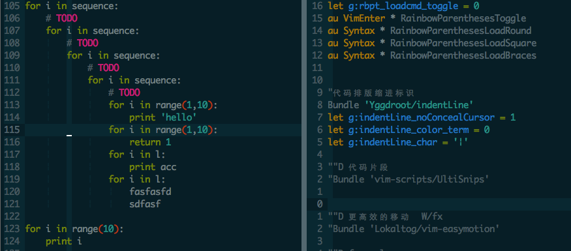This screenshot has width=571, height=251.
Task: Click the '# TODO' comment on line 108
Action: (82, 43)
